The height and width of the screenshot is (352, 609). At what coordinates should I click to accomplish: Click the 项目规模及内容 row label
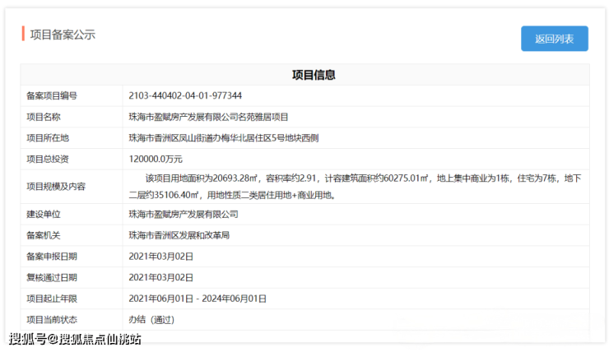click(56, 187)
